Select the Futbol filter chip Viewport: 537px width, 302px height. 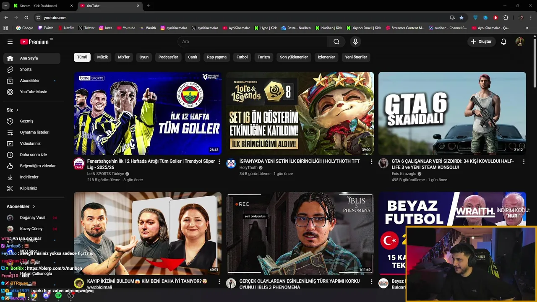[x=242, y=57]
